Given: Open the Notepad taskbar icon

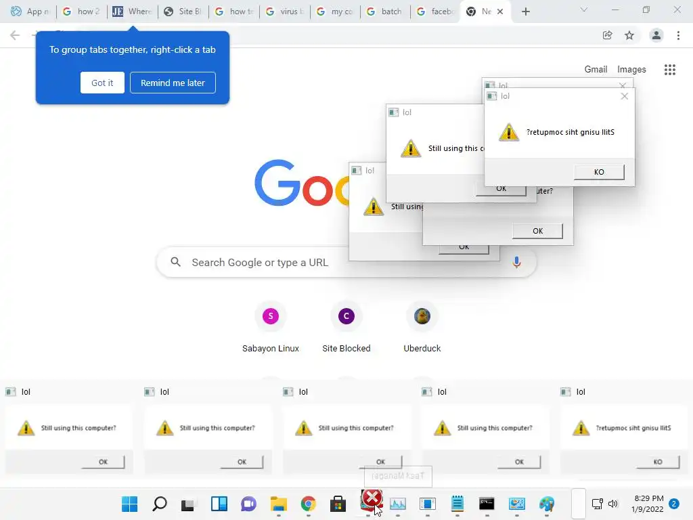Looking at the screenshot, I should point(457,504).
